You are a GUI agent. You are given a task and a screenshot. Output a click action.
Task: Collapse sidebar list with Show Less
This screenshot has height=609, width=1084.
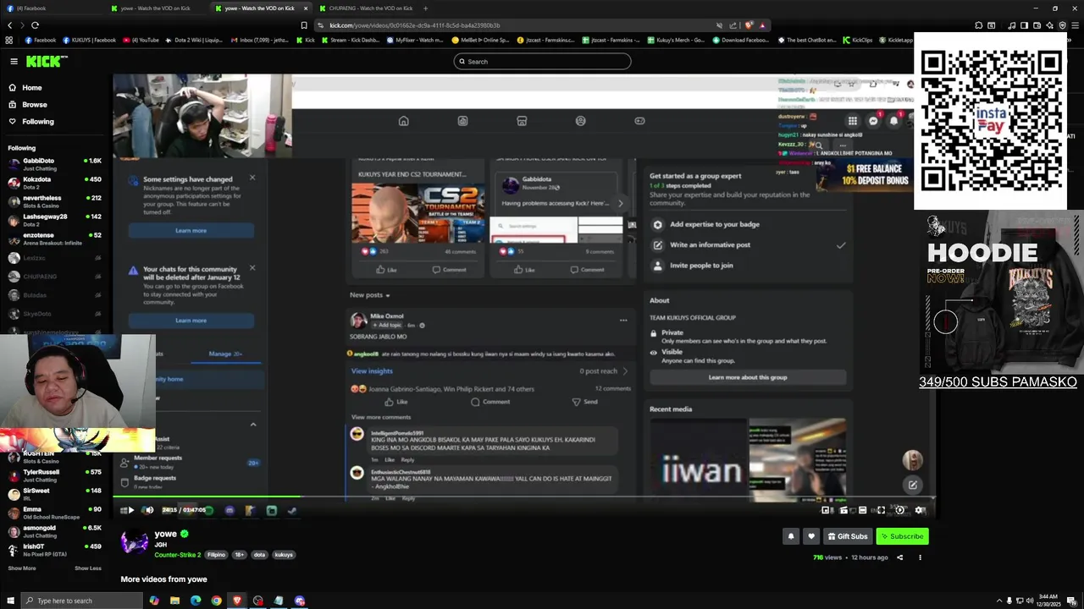[x=88, y=568]
